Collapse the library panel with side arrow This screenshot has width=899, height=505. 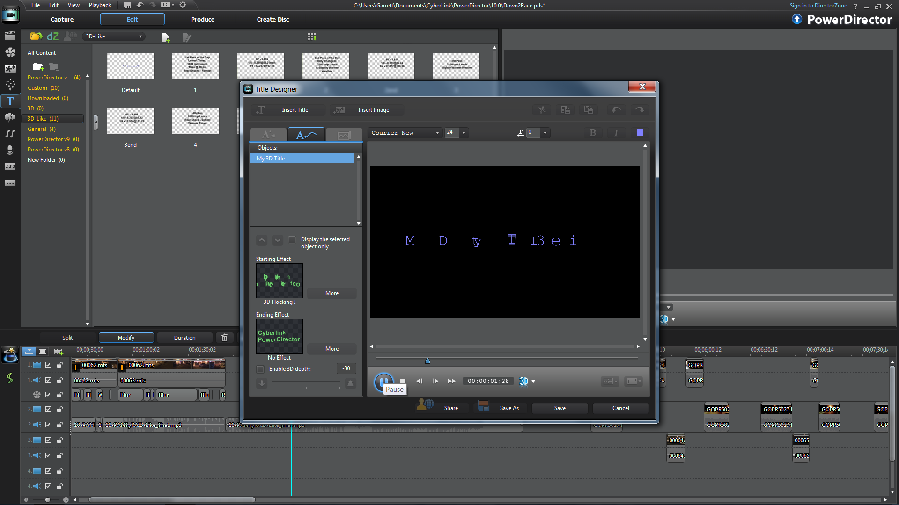point(96,123)
